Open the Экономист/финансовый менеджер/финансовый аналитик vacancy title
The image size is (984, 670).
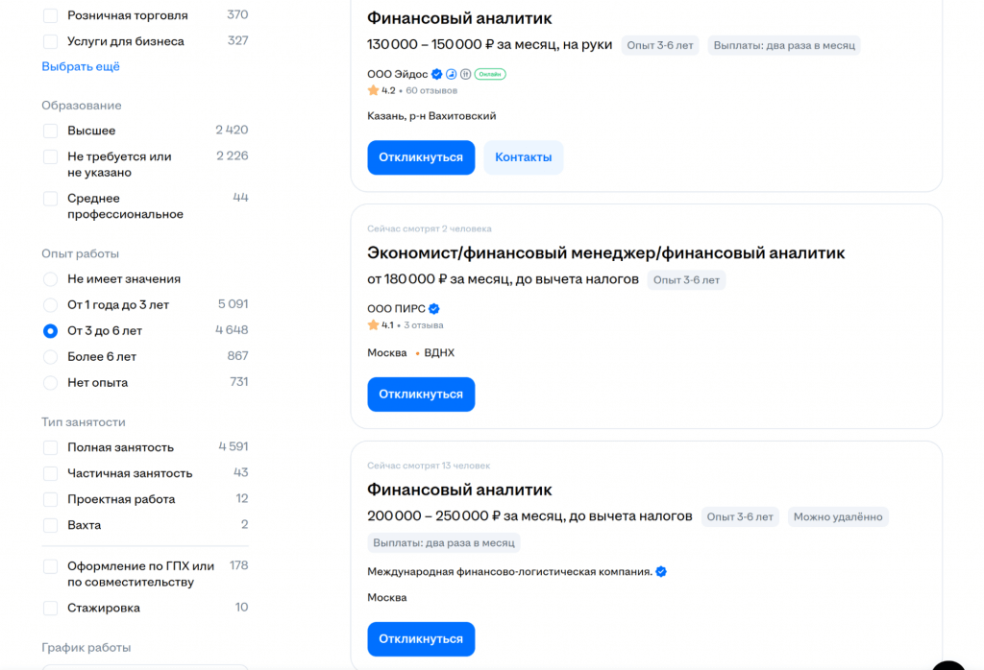pos(605,253)
